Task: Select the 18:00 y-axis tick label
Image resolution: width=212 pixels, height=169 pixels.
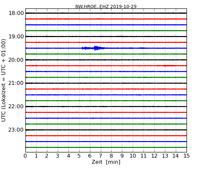Action: click(x=16, y=13)
